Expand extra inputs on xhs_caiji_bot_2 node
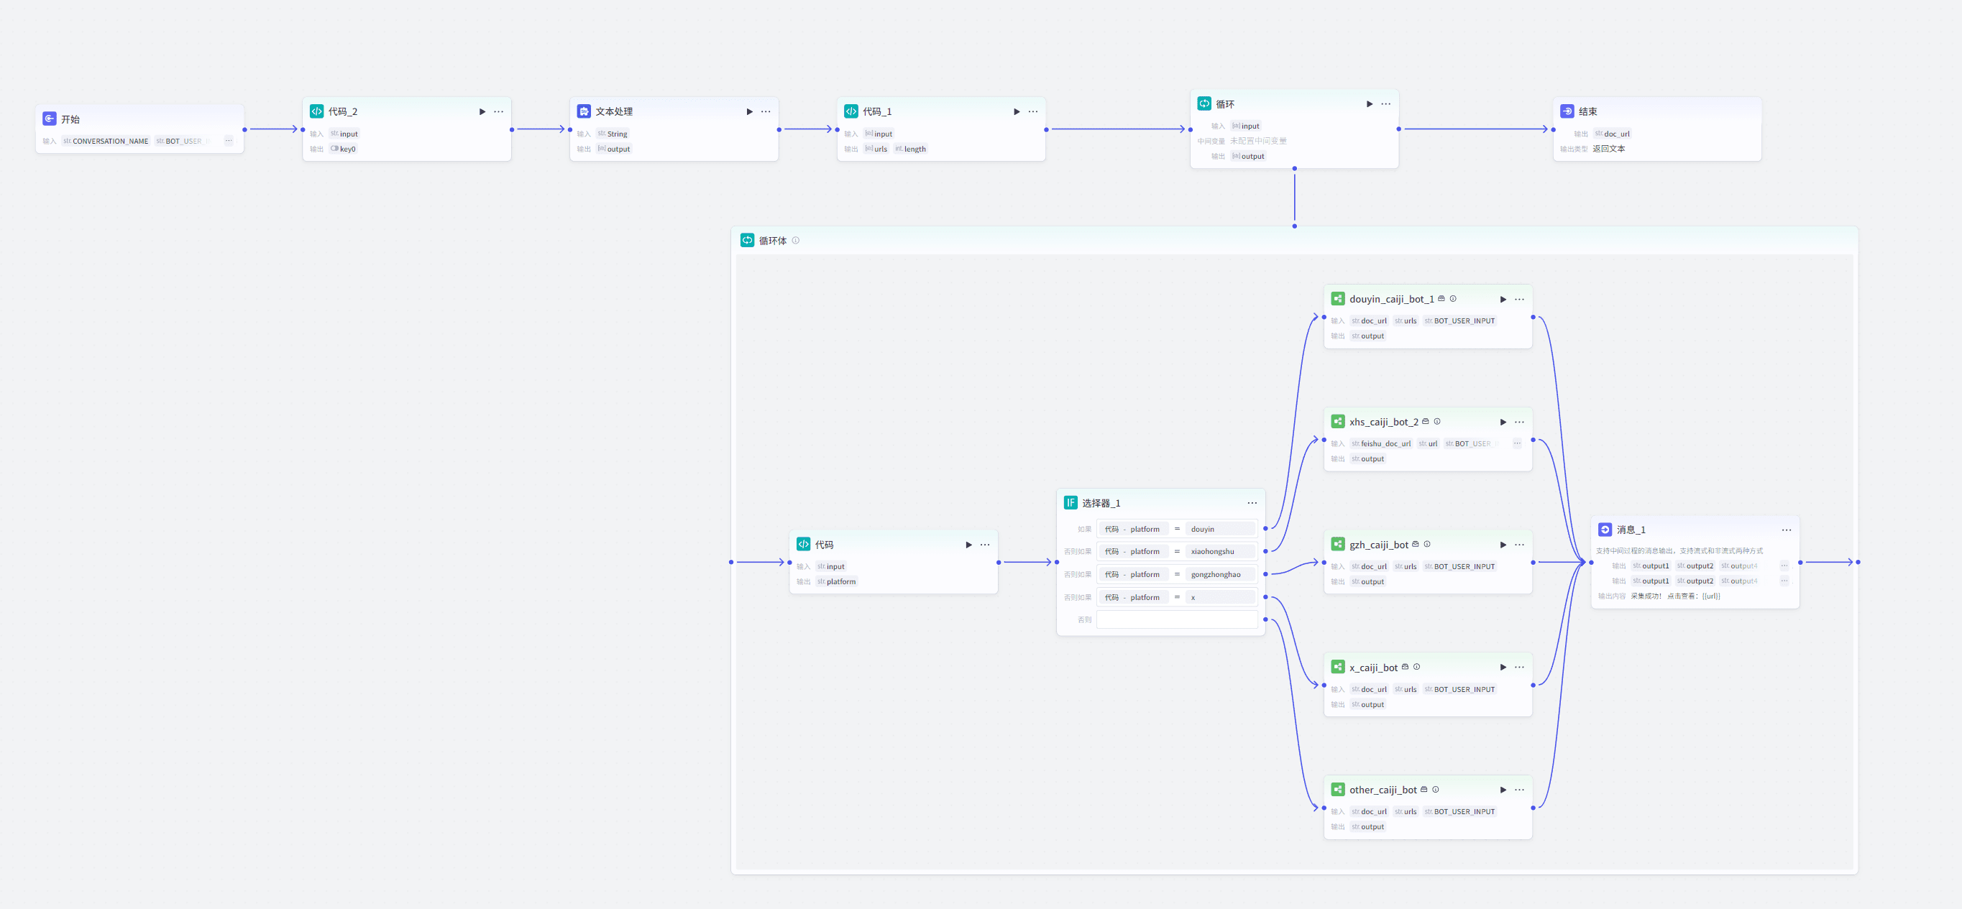This screenshot has height=909, width=1962. point(1516,444)
